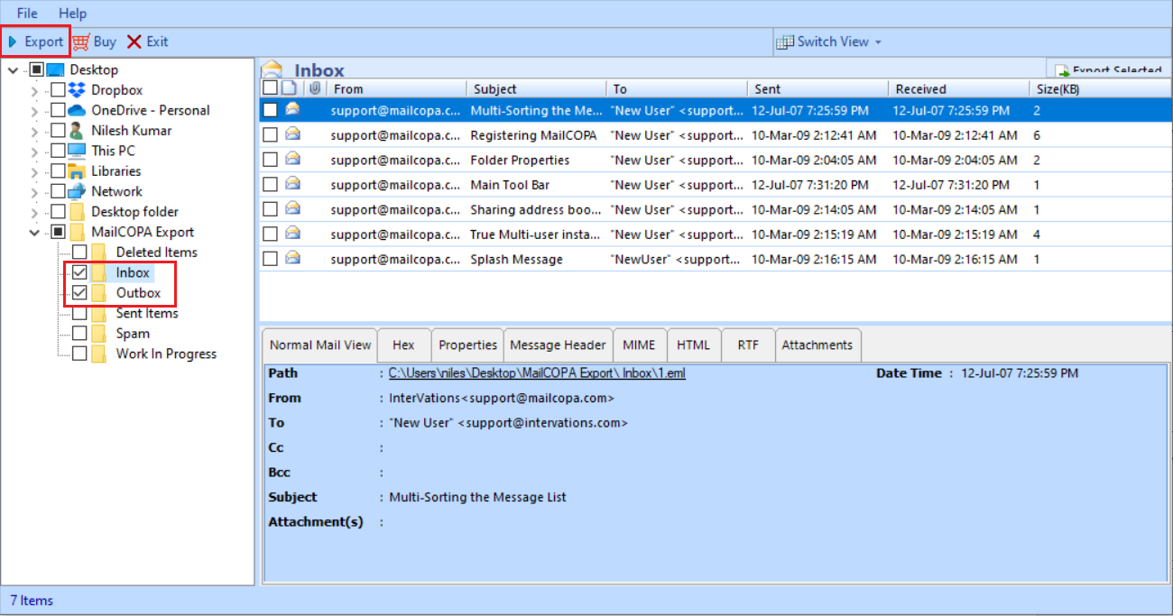1173x616 pixels.
Task: Check the select-all checkbox in list header
Action: 270,88
